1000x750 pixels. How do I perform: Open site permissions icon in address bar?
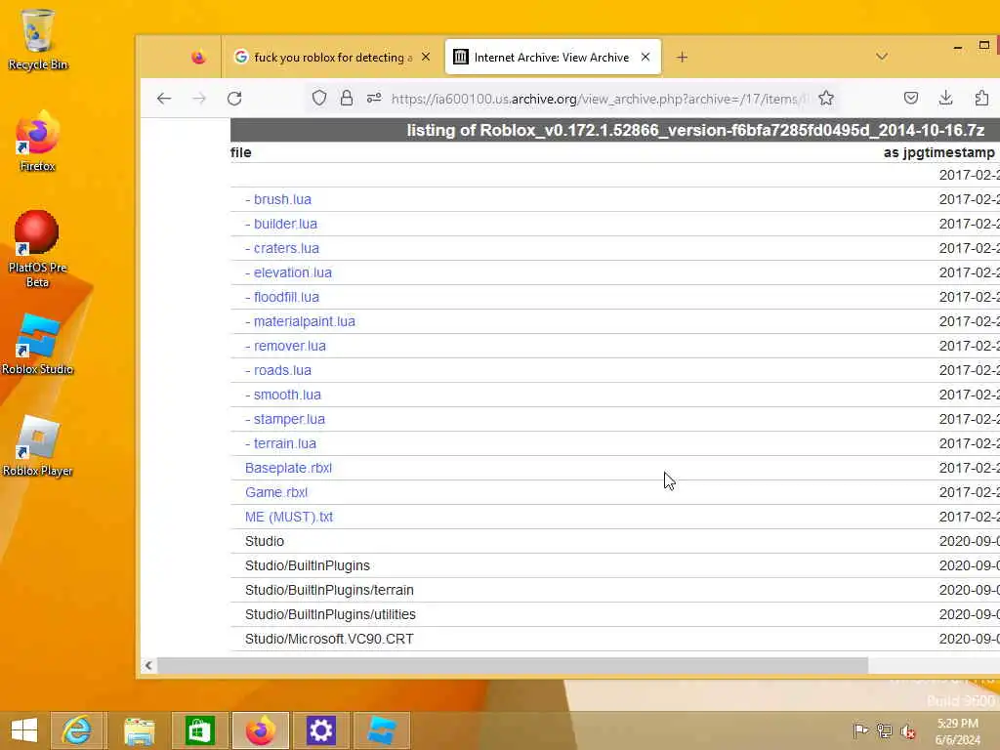tap(374, 99)
